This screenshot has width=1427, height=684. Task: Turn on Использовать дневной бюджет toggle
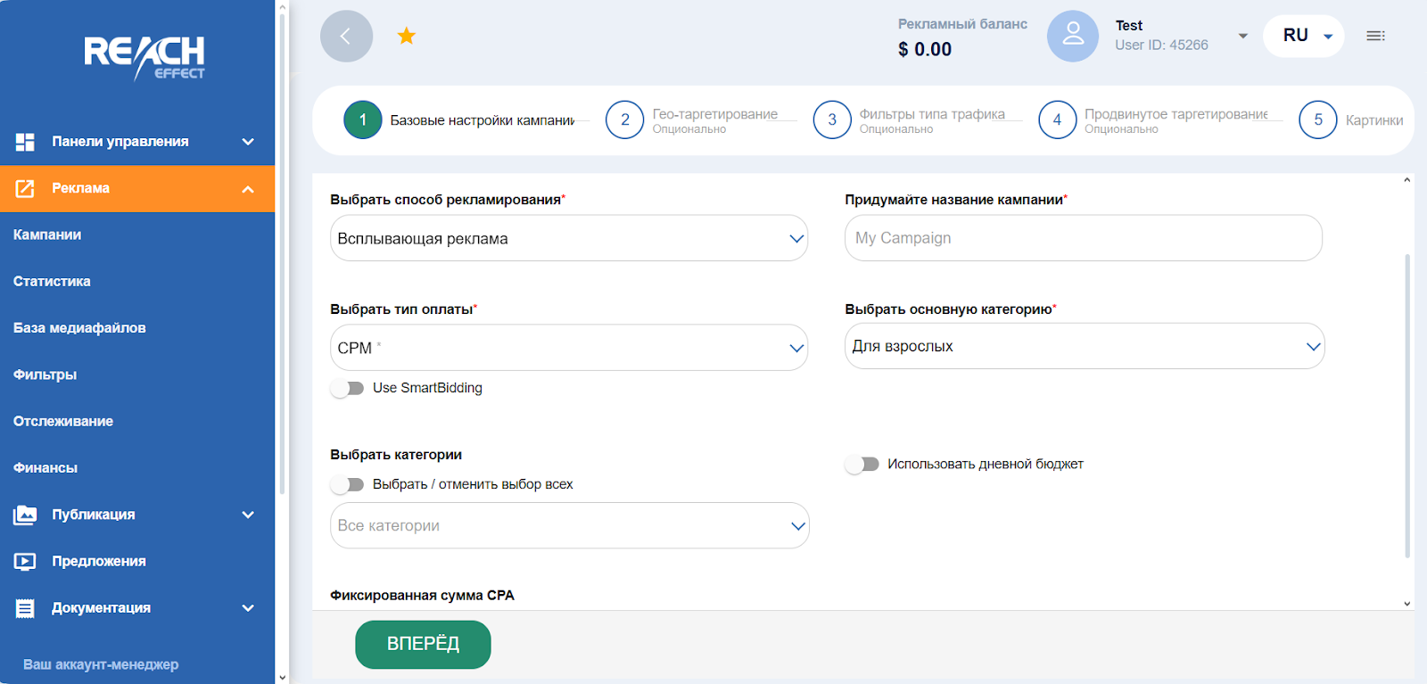point(862,464)
